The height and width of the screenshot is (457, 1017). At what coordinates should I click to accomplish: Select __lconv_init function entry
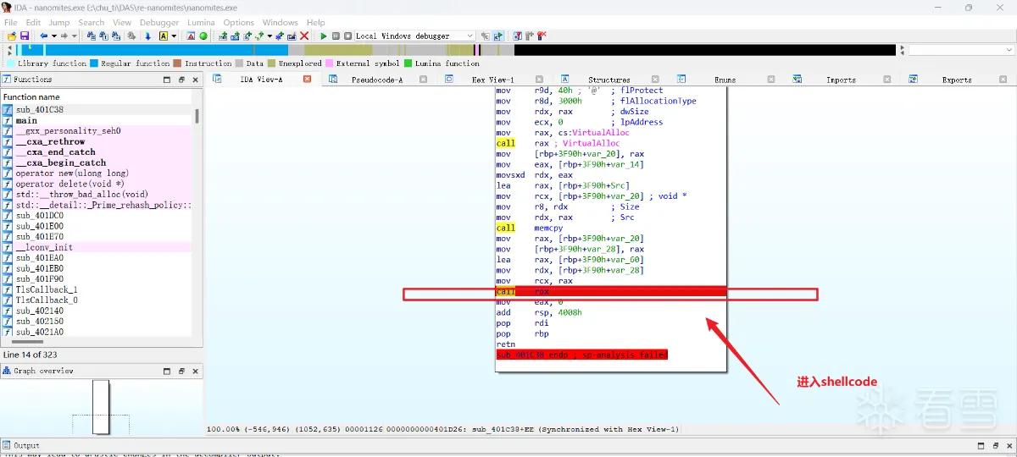(x=97, y=247)
